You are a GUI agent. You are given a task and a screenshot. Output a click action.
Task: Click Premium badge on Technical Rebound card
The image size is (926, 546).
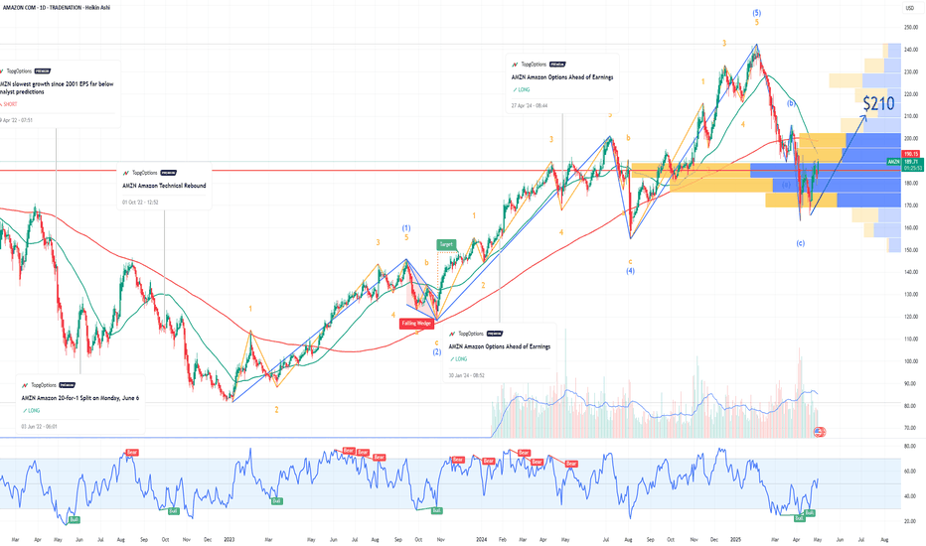(x=168, y=173)
